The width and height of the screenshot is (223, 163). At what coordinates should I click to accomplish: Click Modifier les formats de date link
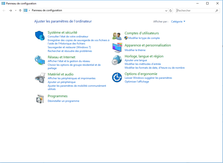155,68
